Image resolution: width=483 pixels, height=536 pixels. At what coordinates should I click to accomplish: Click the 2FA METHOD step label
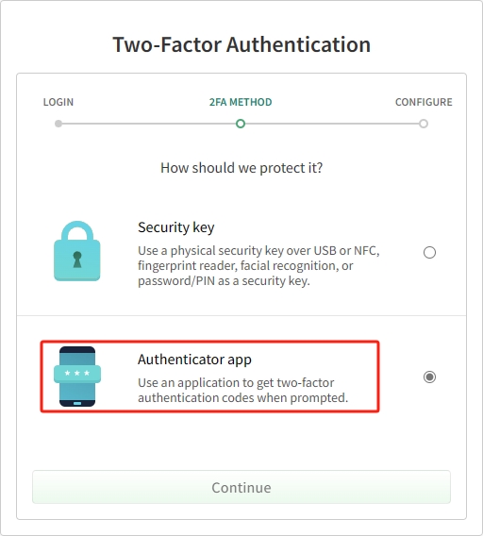click(x=241, y=102)
